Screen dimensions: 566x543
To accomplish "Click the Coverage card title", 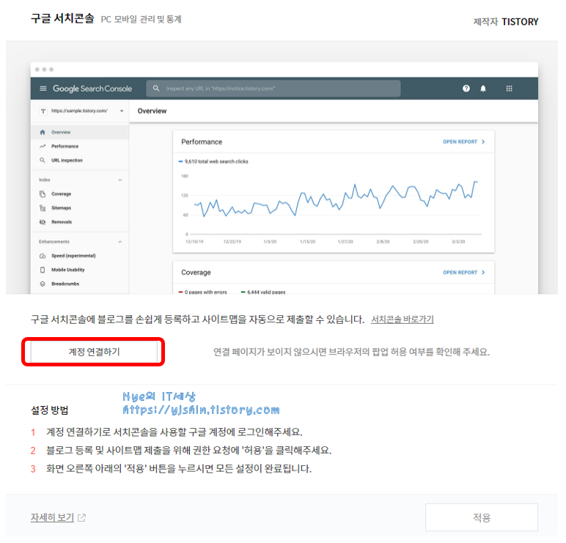I will pos(196,273).
